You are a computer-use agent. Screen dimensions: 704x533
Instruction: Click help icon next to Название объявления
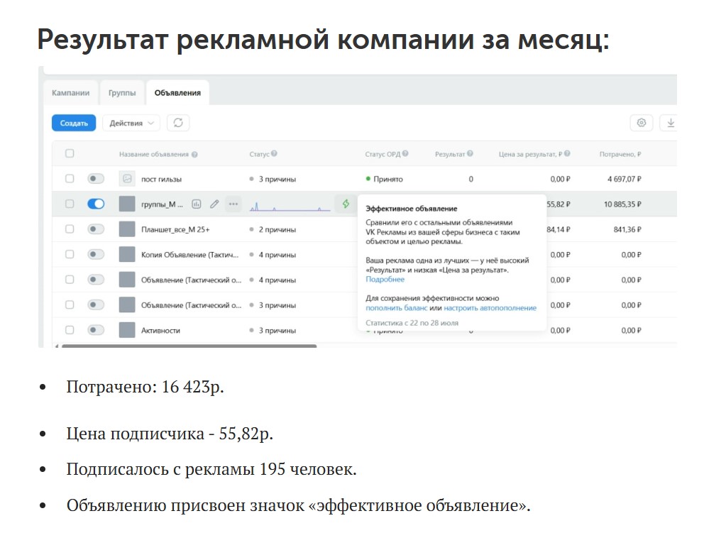194,155
